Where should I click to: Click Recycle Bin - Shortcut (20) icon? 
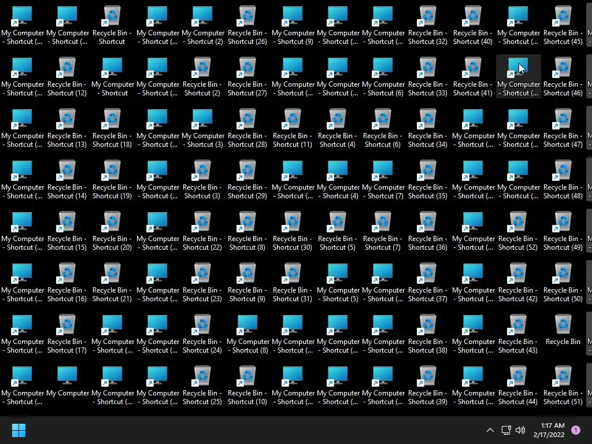[112, 231]
